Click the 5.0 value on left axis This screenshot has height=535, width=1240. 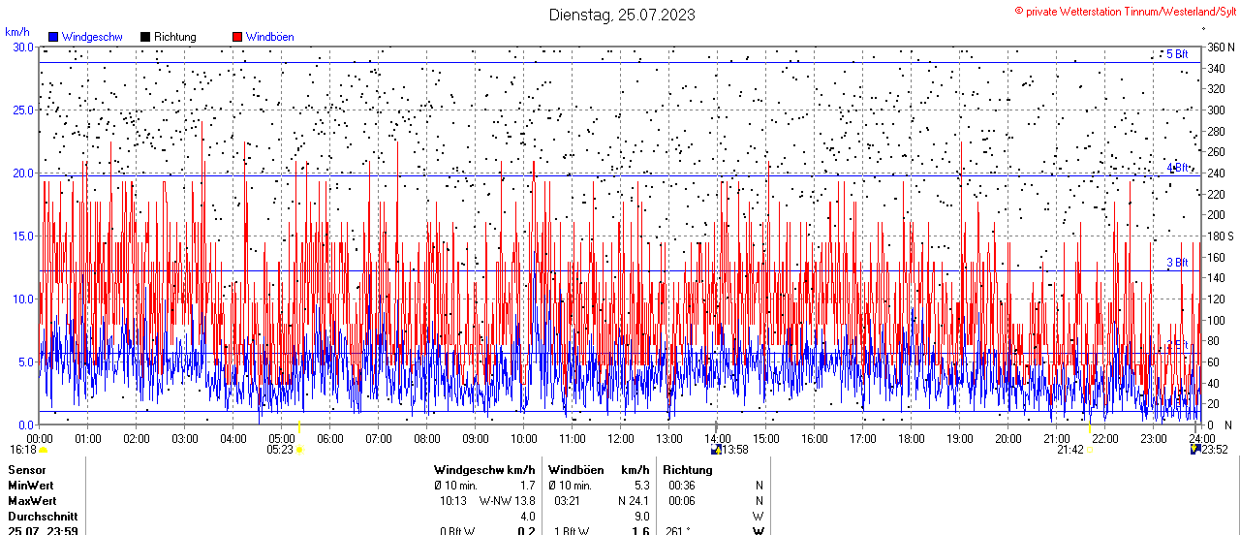tap(25, 362)
